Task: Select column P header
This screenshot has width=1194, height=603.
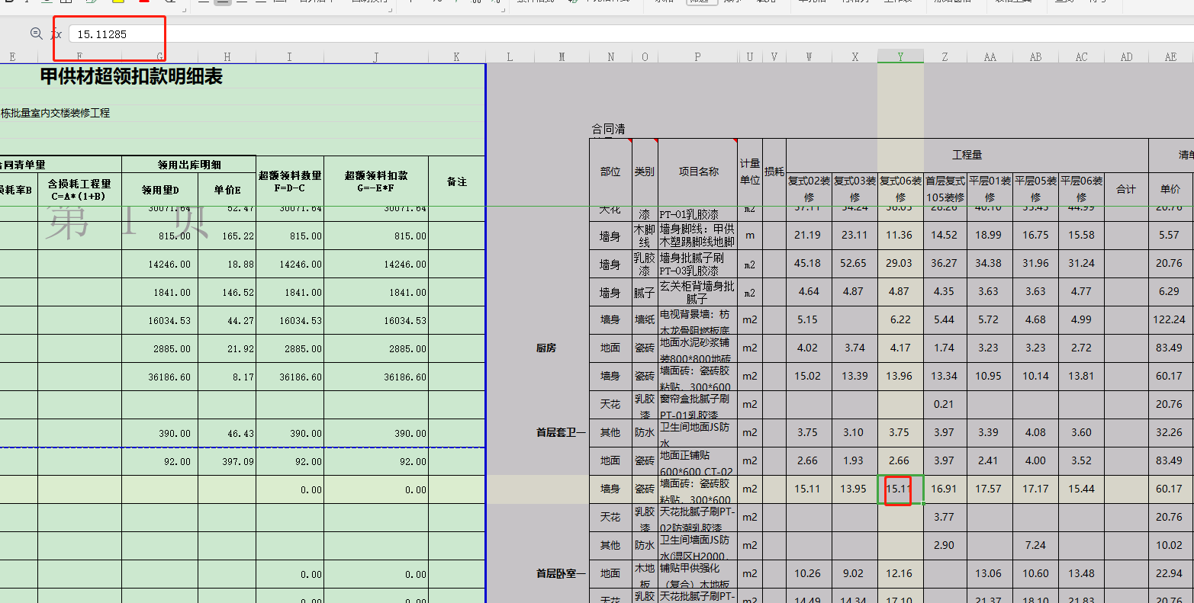Action: click(697, 57)
